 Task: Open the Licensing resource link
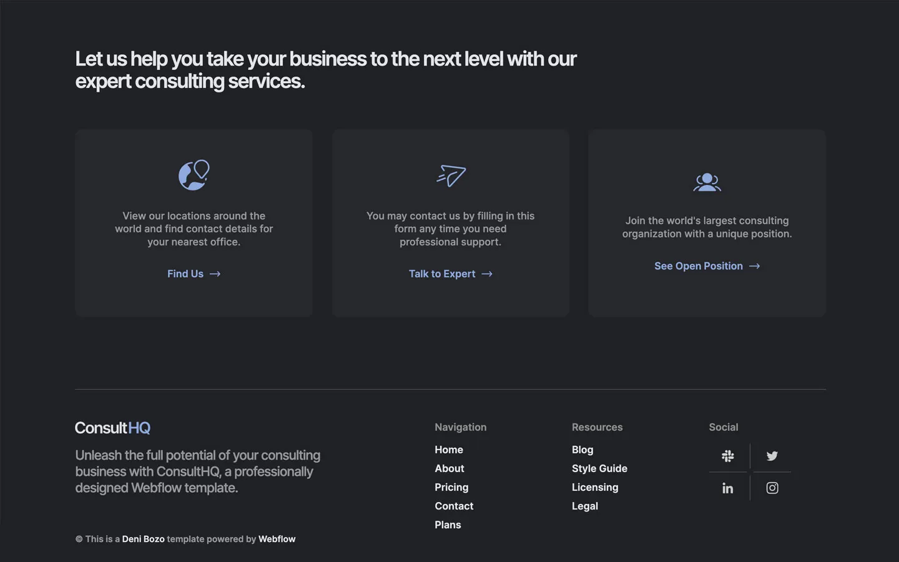pos(595,487)
